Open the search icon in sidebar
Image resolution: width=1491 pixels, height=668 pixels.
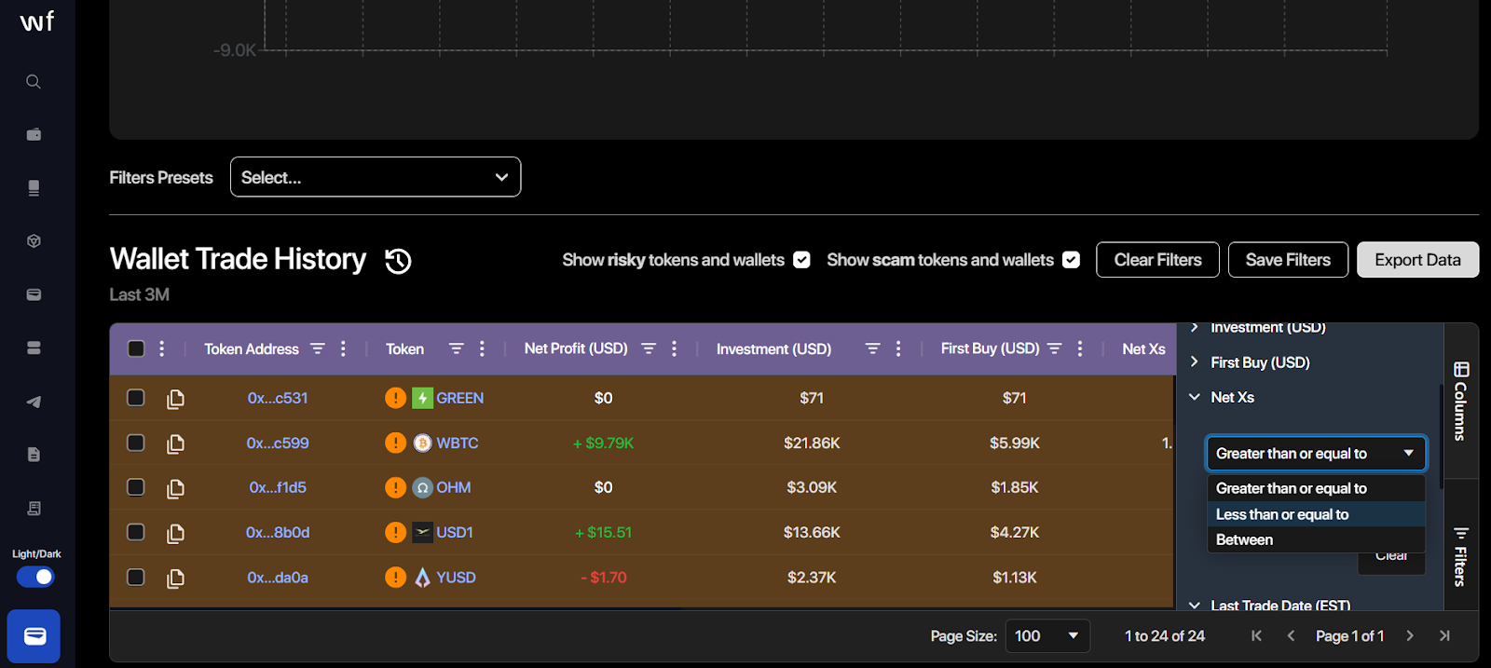(34, 82)
